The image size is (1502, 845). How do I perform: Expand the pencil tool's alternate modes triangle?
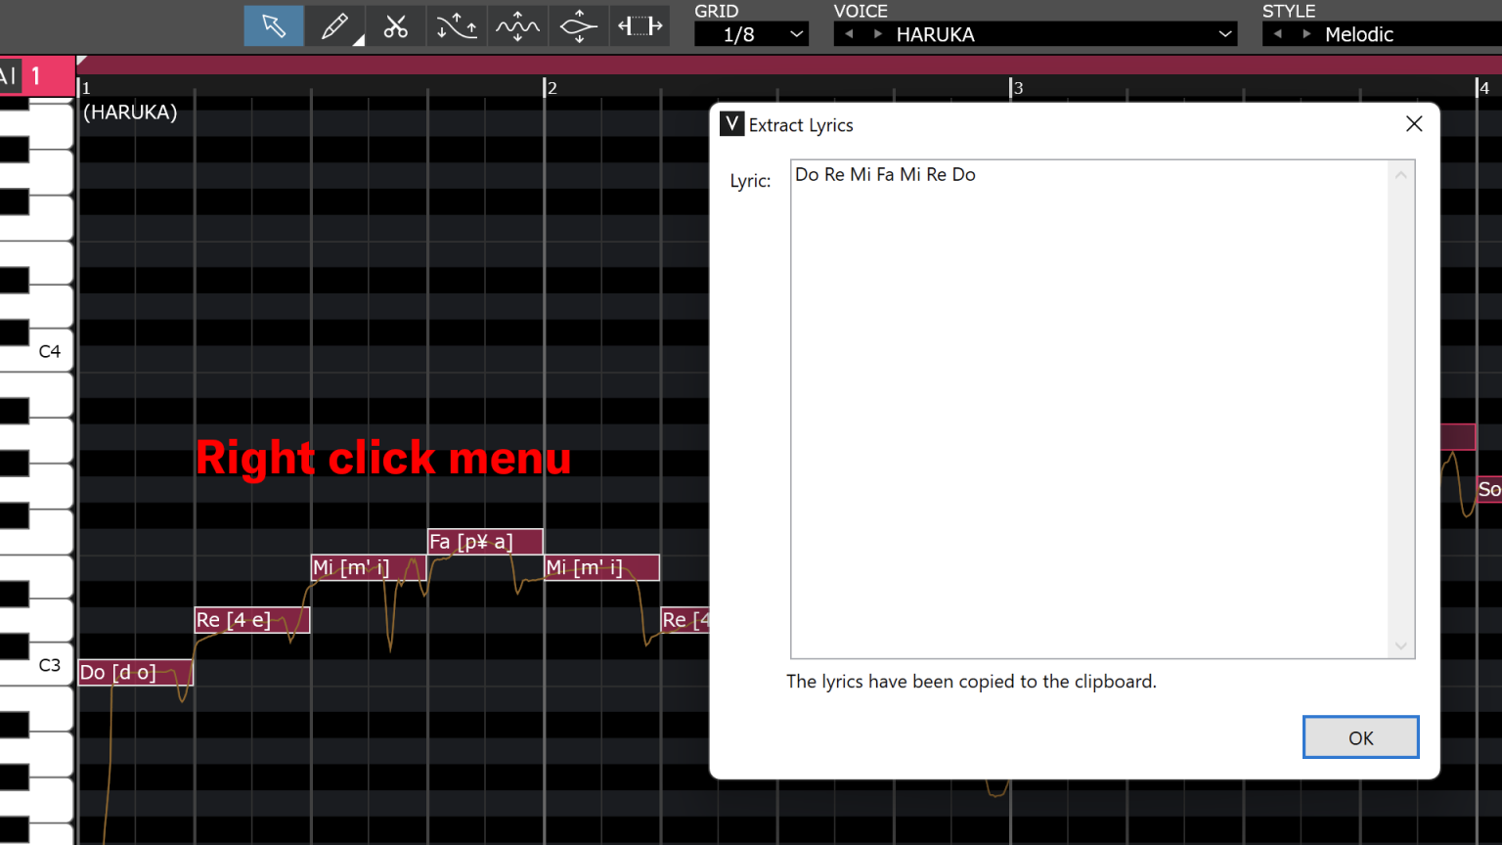(x=359, y=43)
